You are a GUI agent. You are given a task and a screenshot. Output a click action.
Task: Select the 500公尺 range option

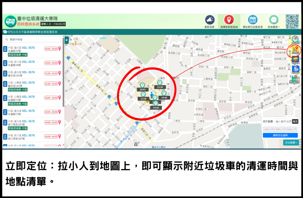292,129
